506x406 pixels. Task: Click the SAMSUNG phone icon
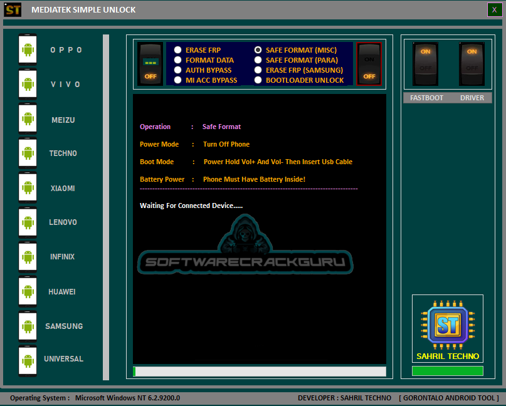click(28, 326)
